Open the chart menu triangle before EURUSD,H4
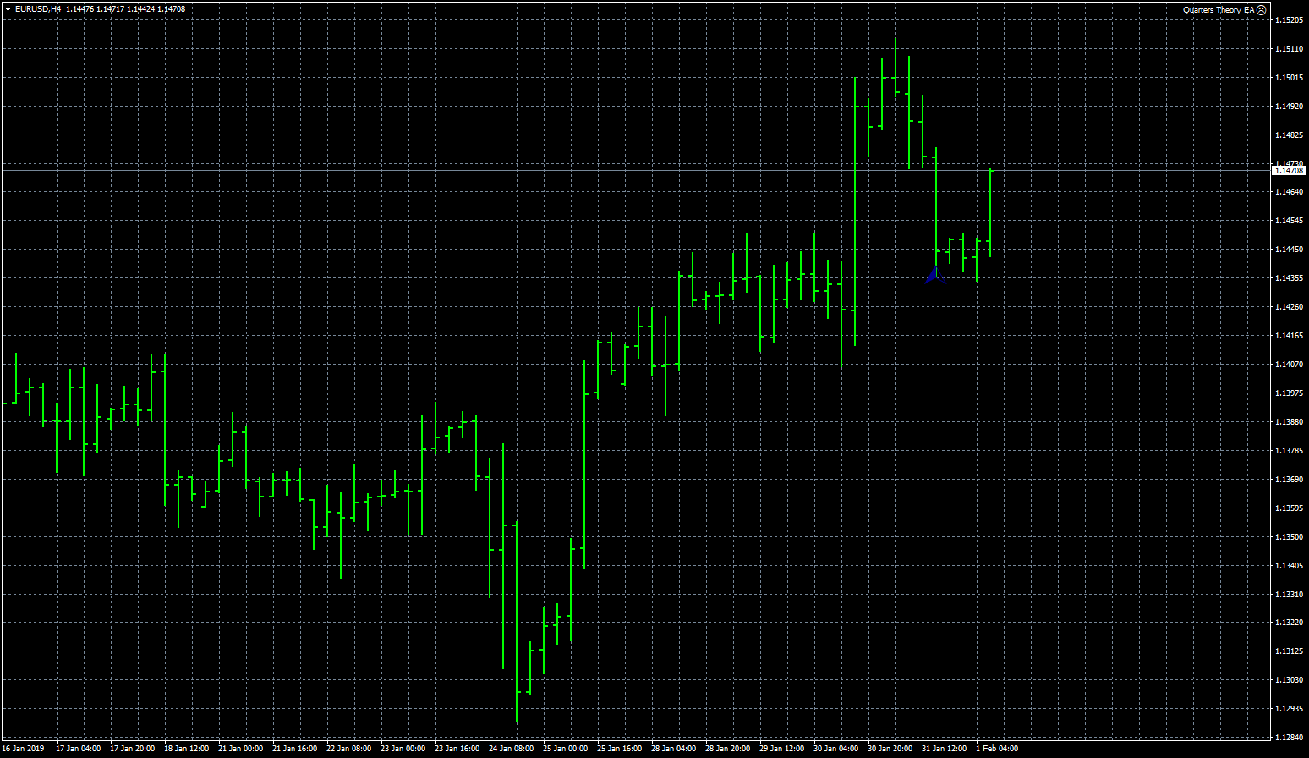This screenshot has width=1309, height=758. [8, 9]
